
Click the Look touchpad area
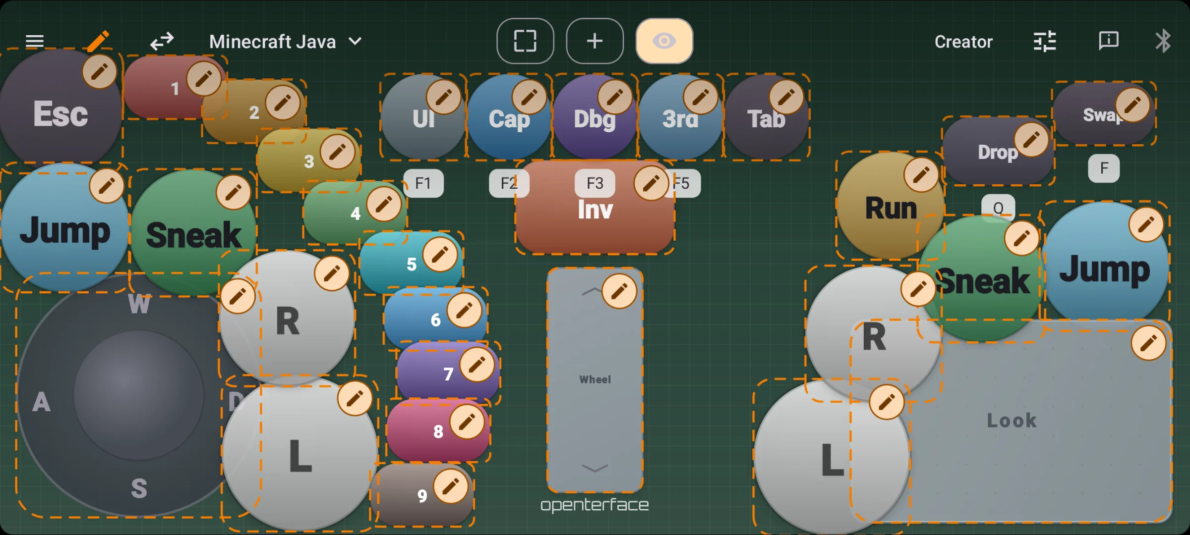click(1011, 421)
